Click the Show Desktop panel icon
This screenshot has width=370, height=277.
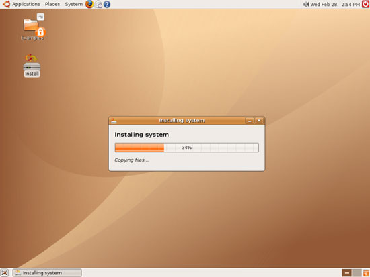[x=5, y=273]
